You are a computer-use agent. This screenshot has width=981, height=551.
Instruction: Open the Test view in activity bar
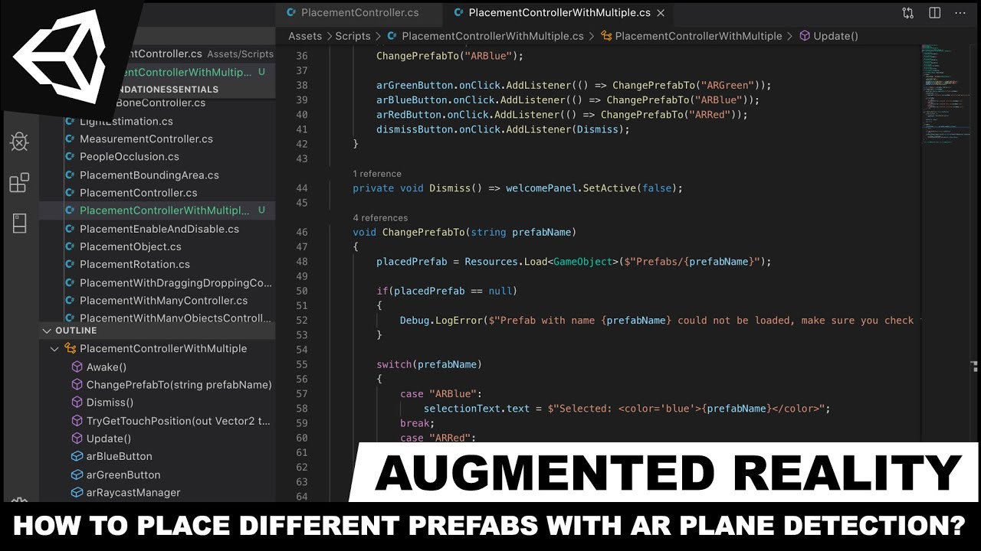19,223
